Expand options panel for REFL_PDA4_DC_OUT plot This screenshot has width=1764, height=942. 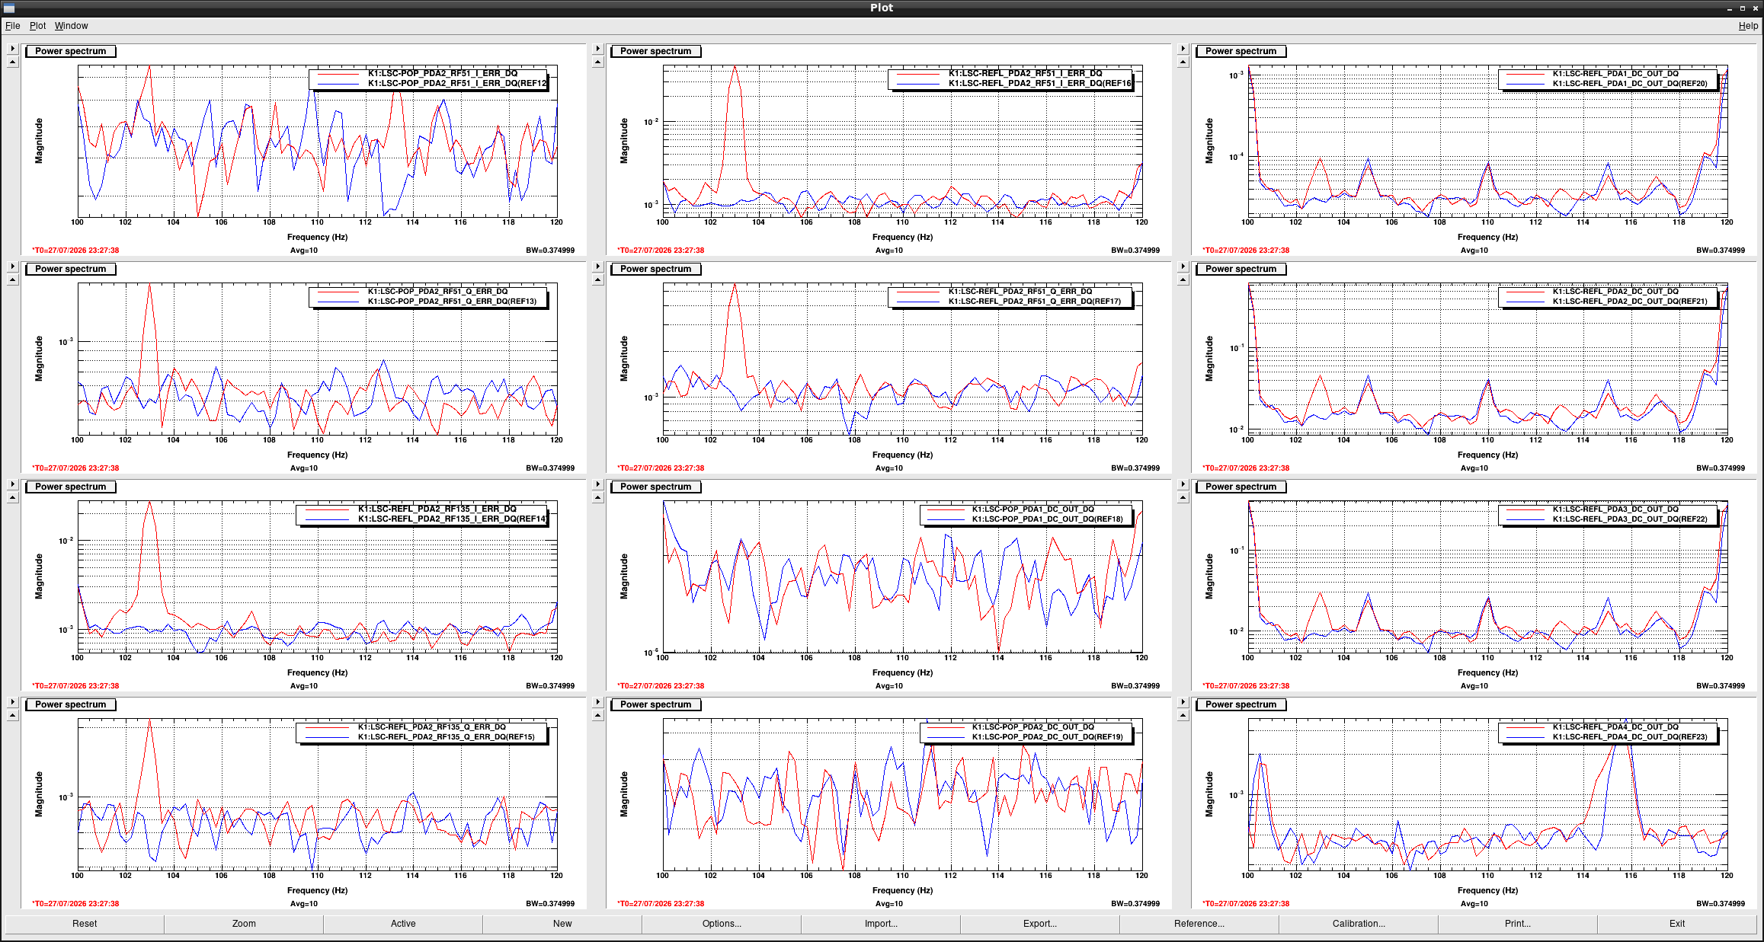point(1183,702)
